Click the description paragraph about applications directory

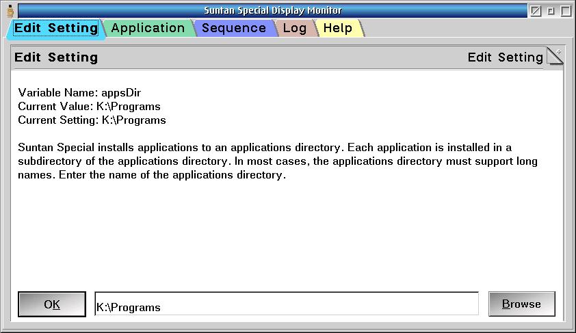point(278,161)
